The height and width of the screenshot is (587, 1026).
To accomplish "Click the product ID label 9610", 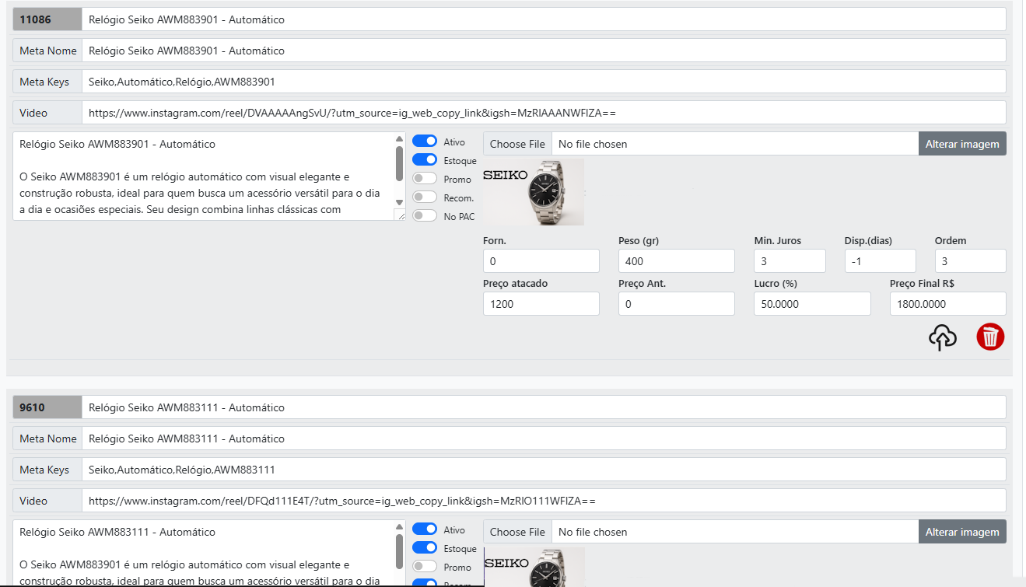I will [47, 407].
